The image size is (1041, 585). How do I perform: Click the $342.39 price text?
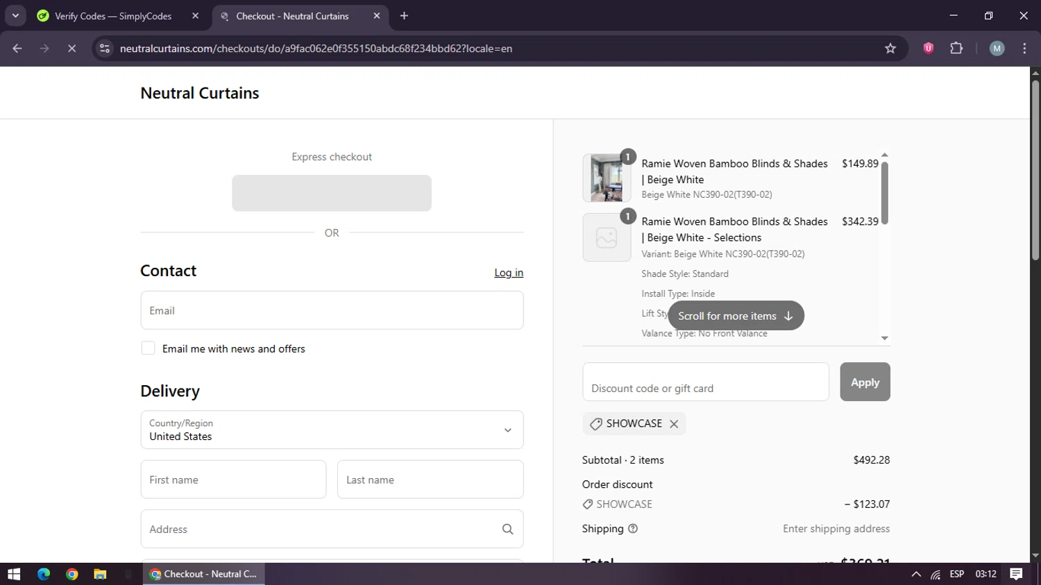point(860,221)
